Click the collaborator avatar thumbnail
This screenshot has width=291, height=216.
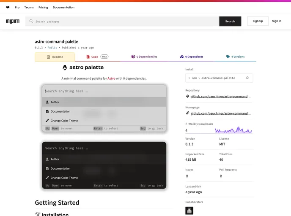(x=189, y=211)
